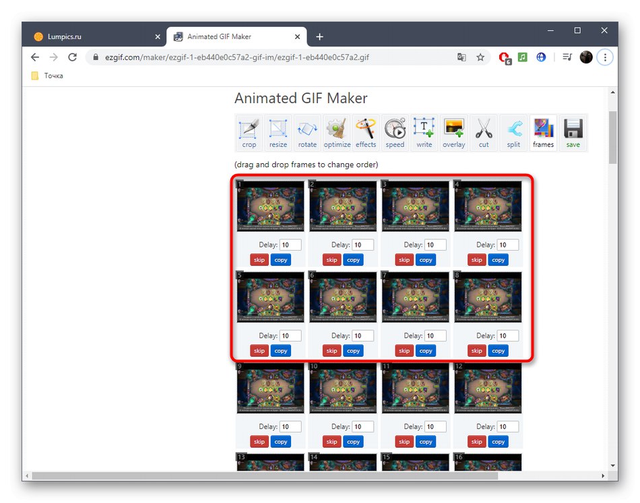Edit the Delay field of frame 1
Image resolution: width=640 pixels, height=503 pixels.
290,245
